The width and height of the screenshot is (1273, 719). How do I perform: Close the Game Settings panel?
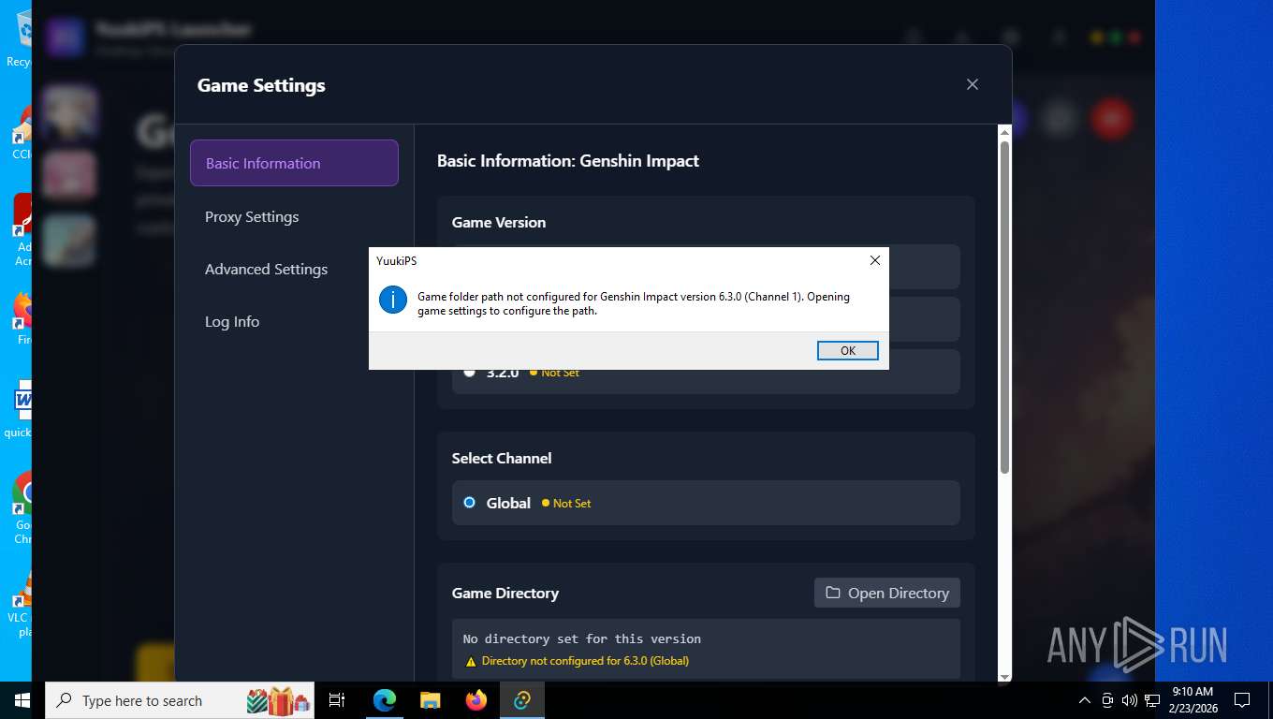[973, 84]
